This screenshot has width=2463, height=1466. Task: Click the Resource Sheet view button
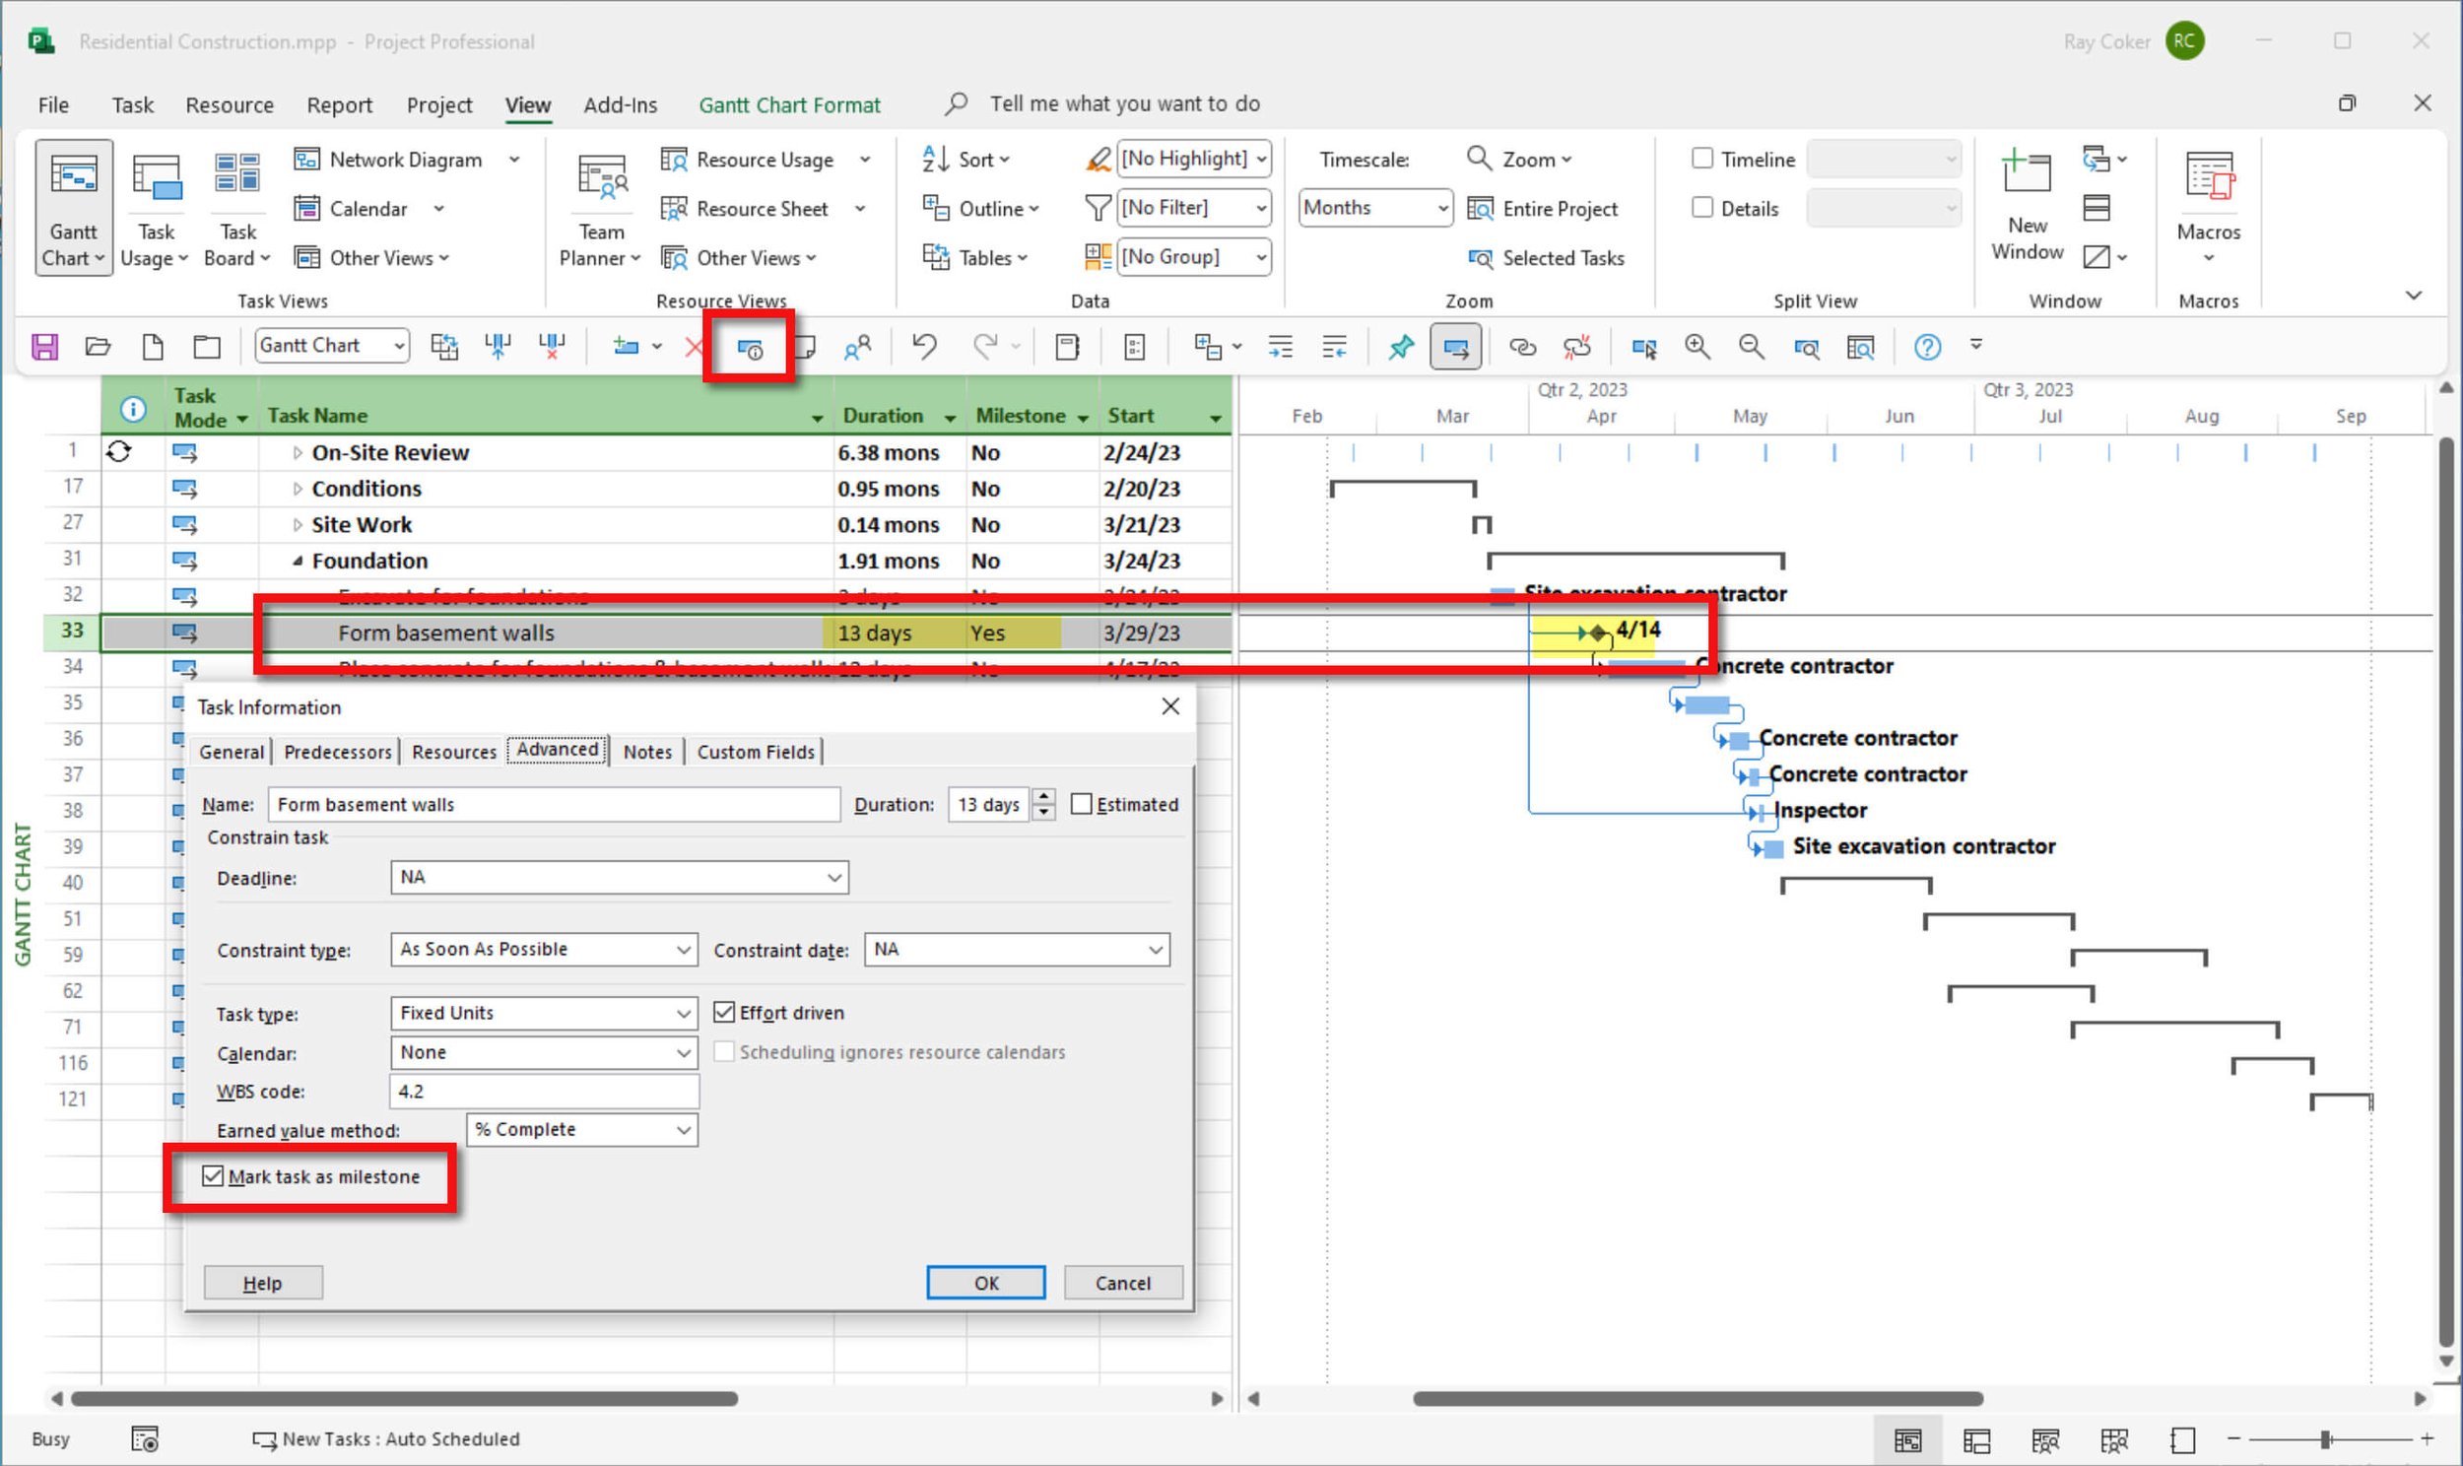[x=746, y=209]
